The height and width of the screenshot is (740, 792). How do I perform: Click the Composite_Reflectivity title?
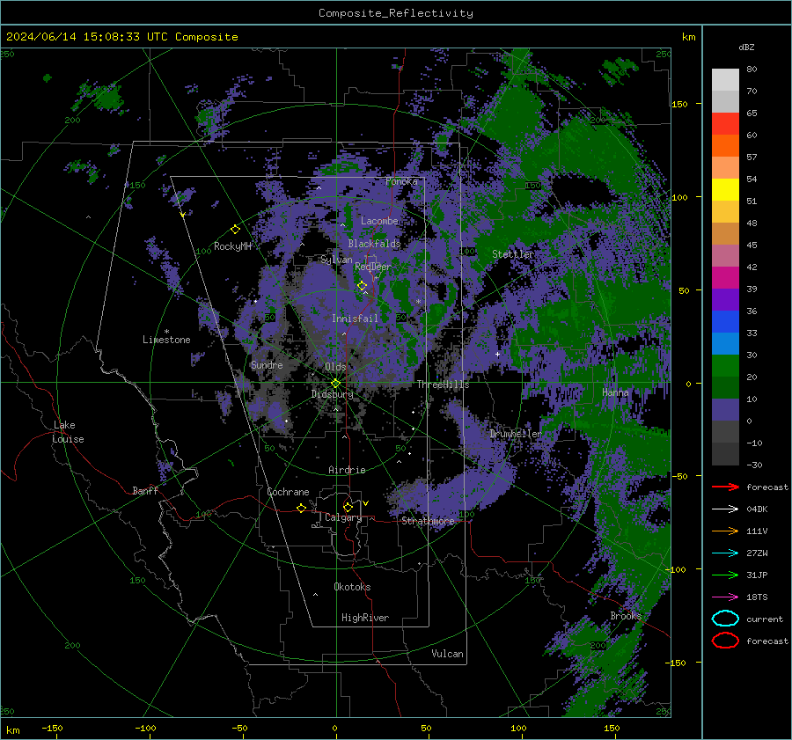coord(396,13)
